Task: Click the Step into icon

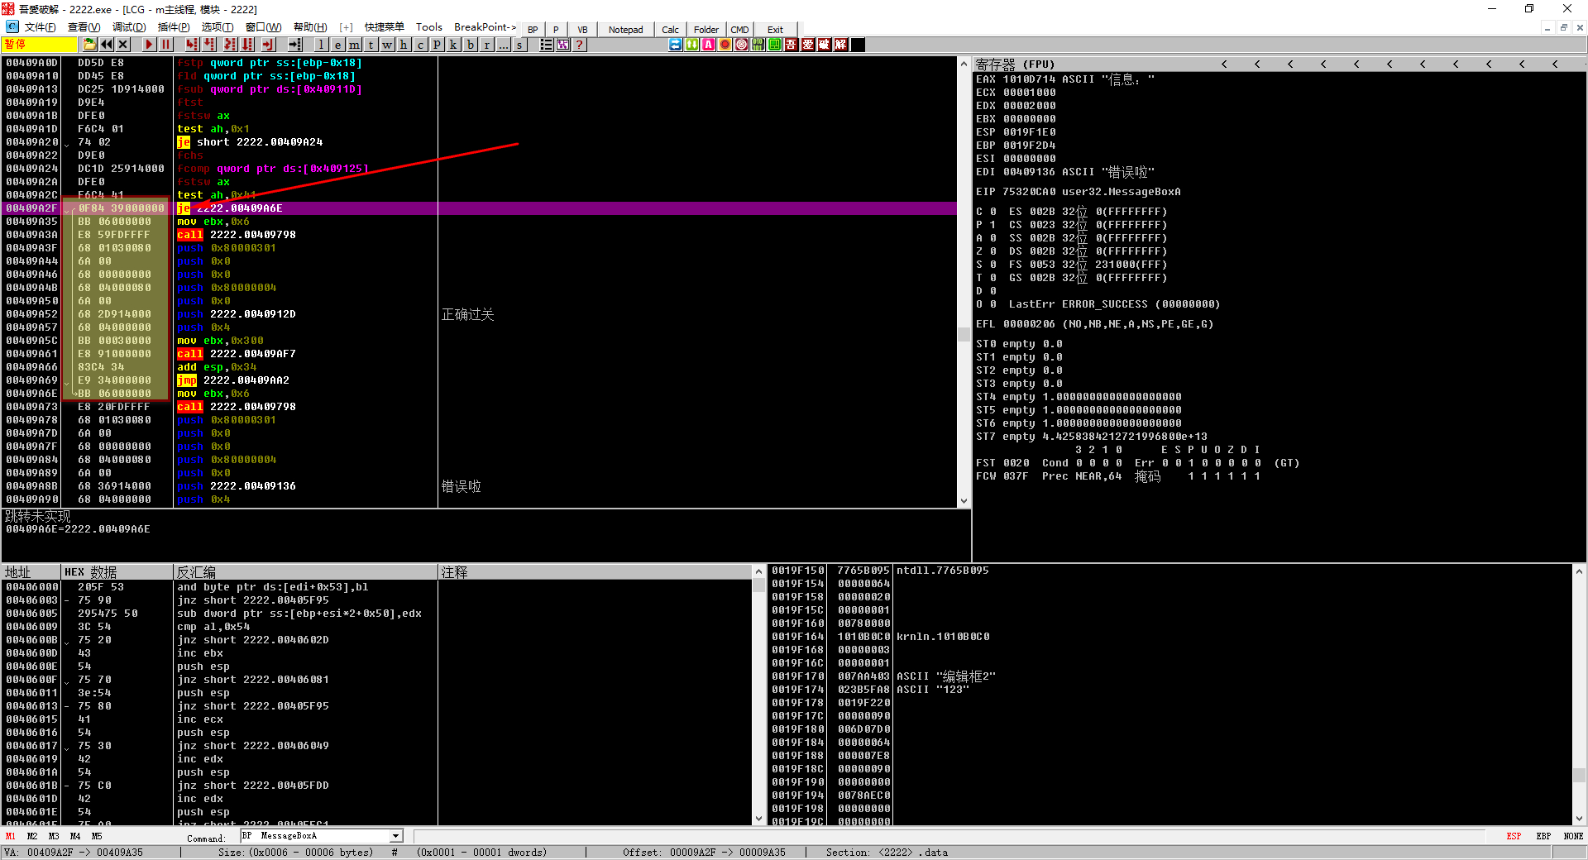Action: point(192,45)
